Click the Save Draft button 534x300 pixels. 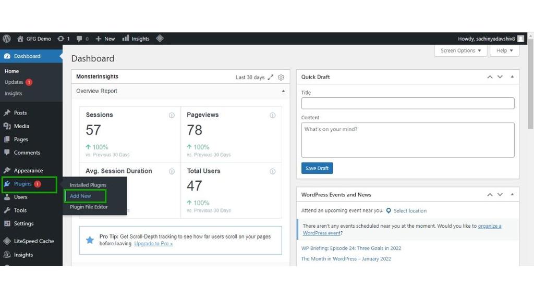(317, 168)
